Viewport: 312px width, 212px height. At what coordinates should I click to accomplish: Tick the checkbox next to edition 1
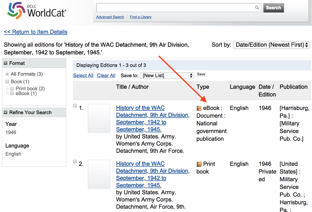point(75,105)
